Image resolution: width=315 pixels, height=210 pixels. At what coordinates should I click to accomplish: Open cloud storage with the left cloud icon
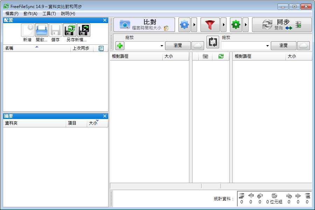(x=197, y=45)
